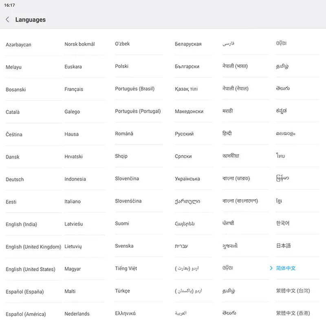Choose Español (España) language

25,292
